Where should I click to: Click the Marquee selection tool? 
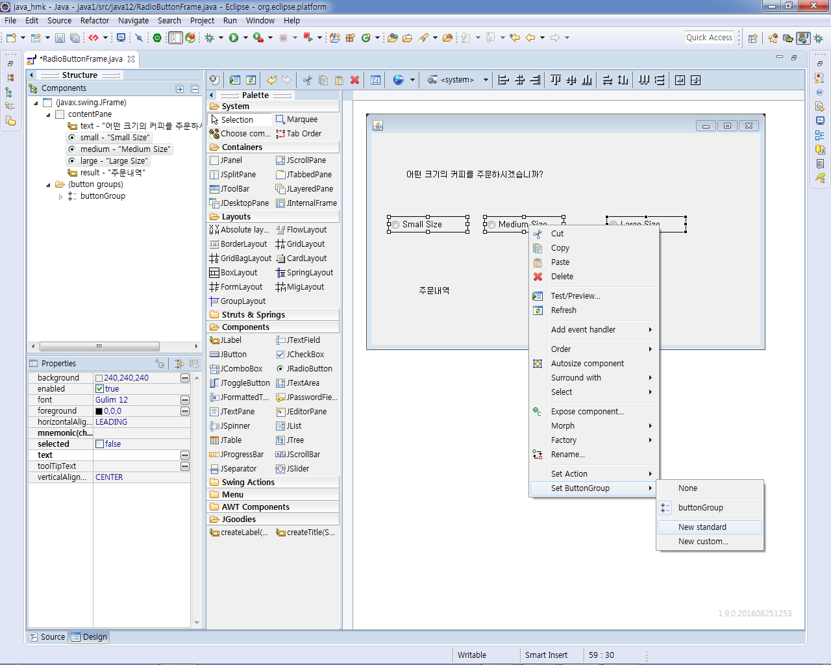pos(297,119)
